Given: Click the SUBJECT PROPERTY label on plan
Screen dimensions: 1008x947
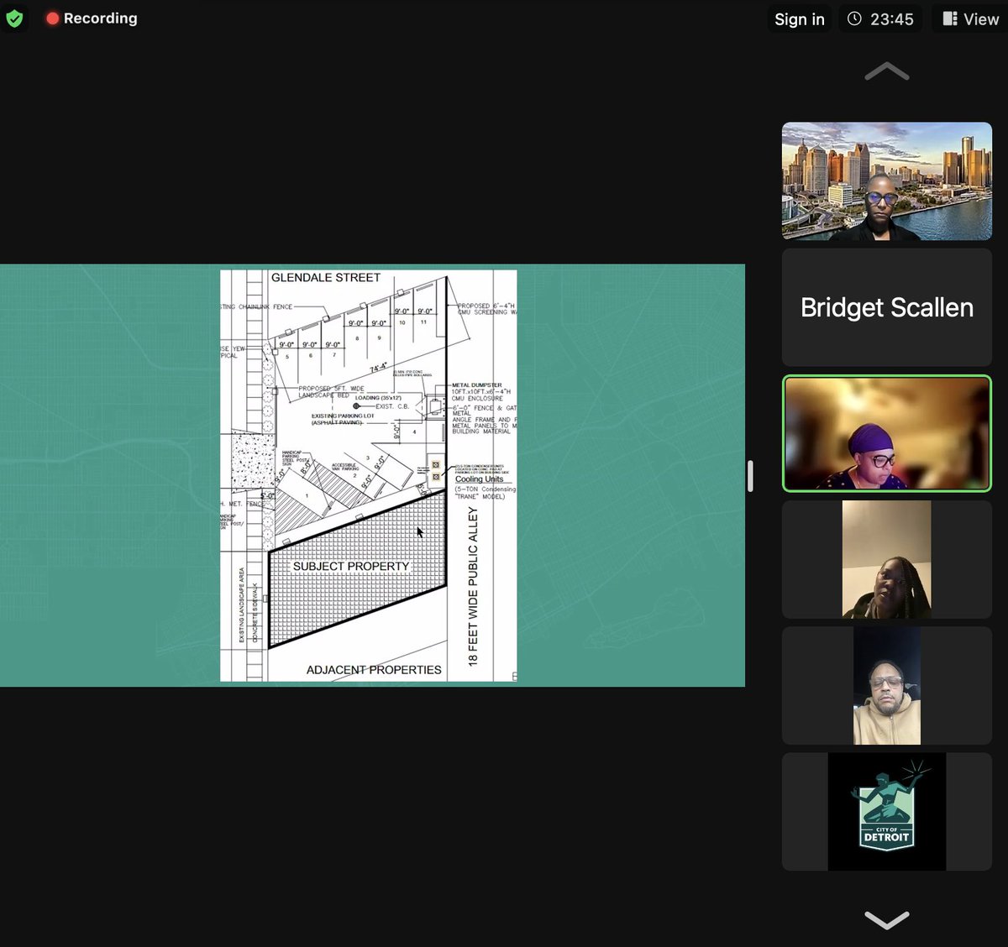Looking at the screenshot, I should (351, 567).
